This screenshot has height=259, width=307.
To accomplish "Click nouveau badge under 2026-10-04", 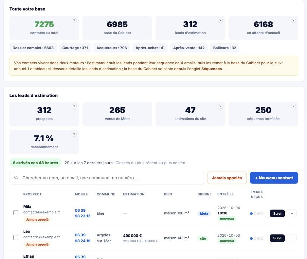I will pos(227,218).
